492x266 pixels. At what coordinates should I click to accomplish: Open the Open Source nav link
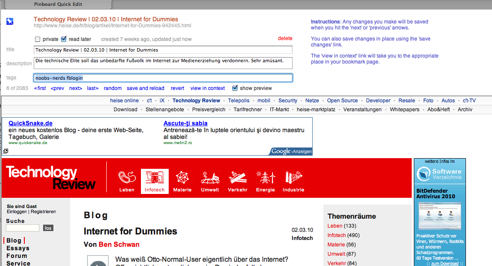(343, 101)
